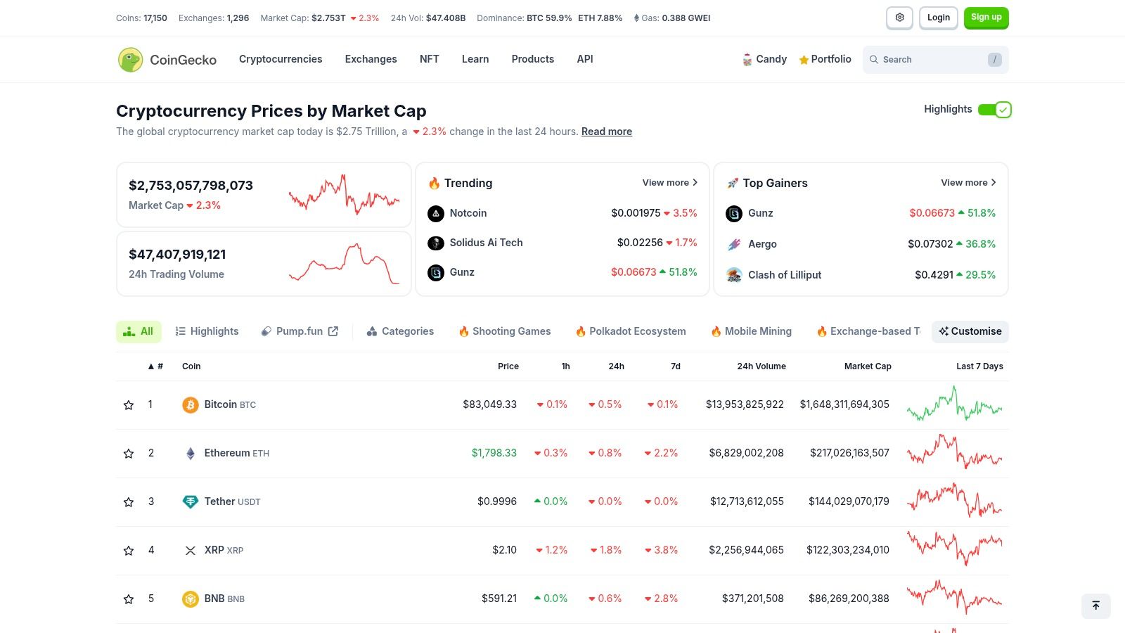Expand Trending with View more
The image size is (1125, 633).
669,183
